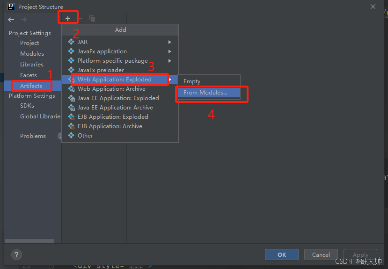Click the EJB Application: Exploded icon

click(x=72, y=116)
